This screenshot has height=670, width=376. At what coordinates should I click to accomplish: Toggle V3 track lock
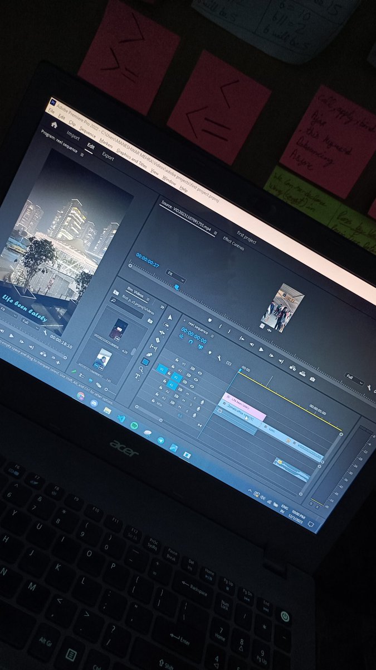coord(177,360)
